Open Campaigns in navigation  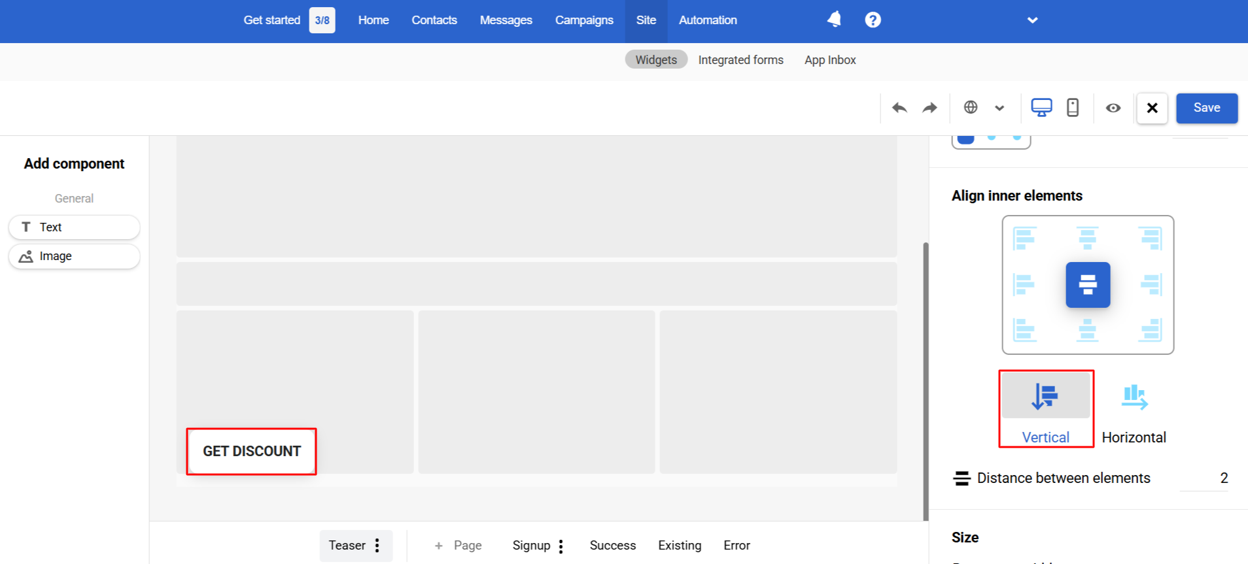(584, 20)
